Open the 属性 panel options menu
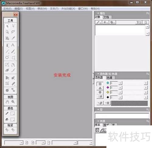The height and width of the screenshot is (148, 152). 148,13
